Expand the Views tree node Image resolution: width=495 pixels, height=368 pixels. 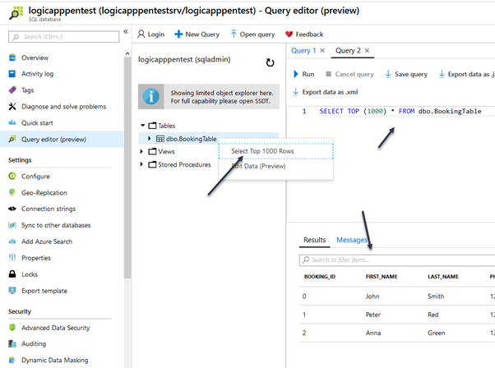click(142, 152)
